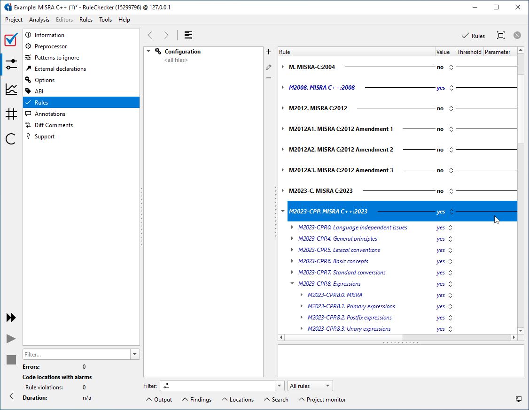
Task: Toggle value stepper for M2012A3 Amendment 3
Action: pyautogui.click(x=451, y=170)
